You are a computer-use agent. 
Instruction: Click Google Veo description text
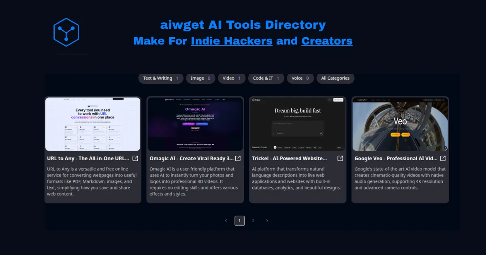click(400, 178)
